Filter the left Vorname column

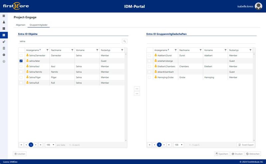[x=97, y=50]
